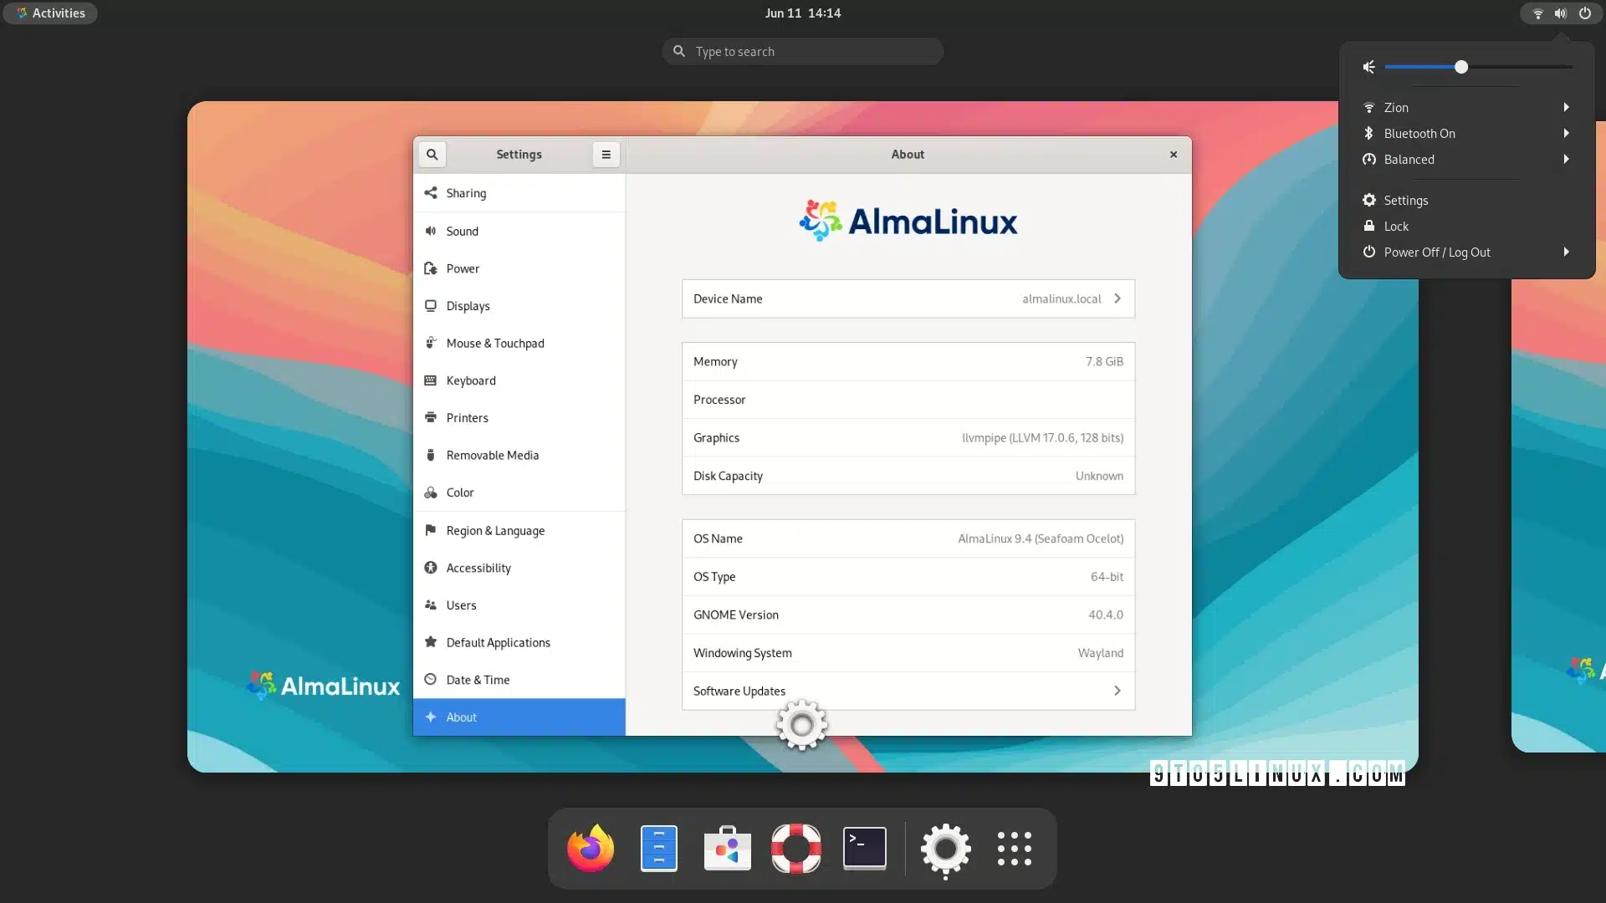Open the Help lifebuoy dock icon
This screenshot has height=903, width=1606.
point(795,848)
